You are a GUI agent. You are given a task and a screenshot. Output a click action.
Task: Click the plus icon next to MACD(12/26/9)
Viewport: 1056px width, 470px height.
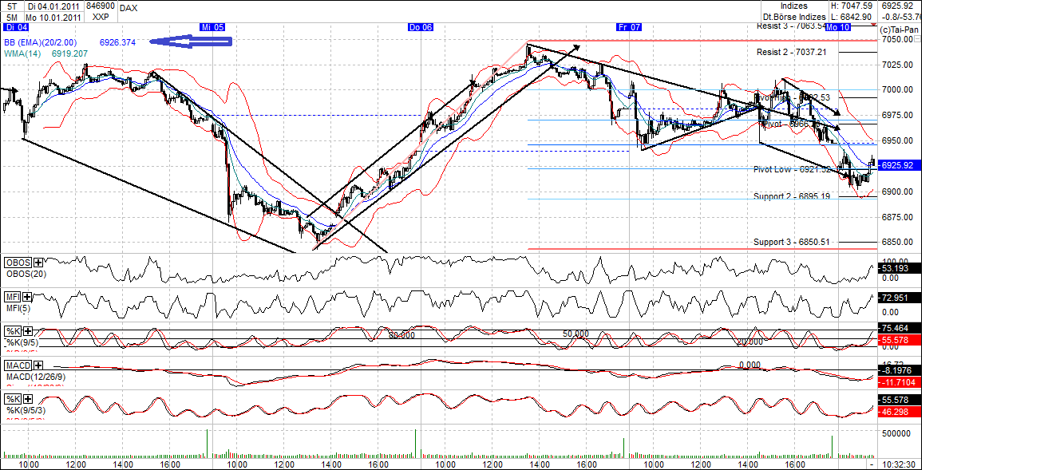point(38,365)
